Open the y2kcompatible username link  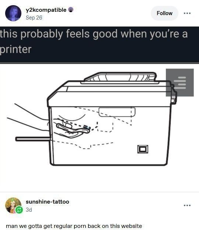(46, 10)
